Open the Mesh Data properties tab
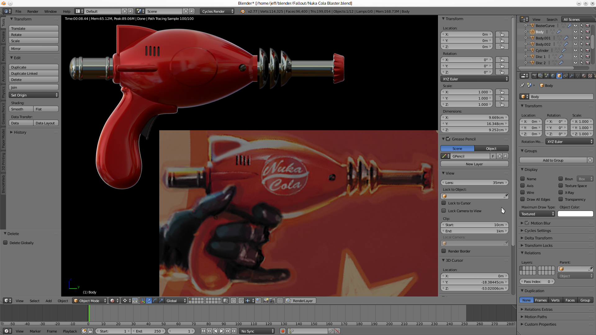596x335 pixels. (x=578, y=76)
